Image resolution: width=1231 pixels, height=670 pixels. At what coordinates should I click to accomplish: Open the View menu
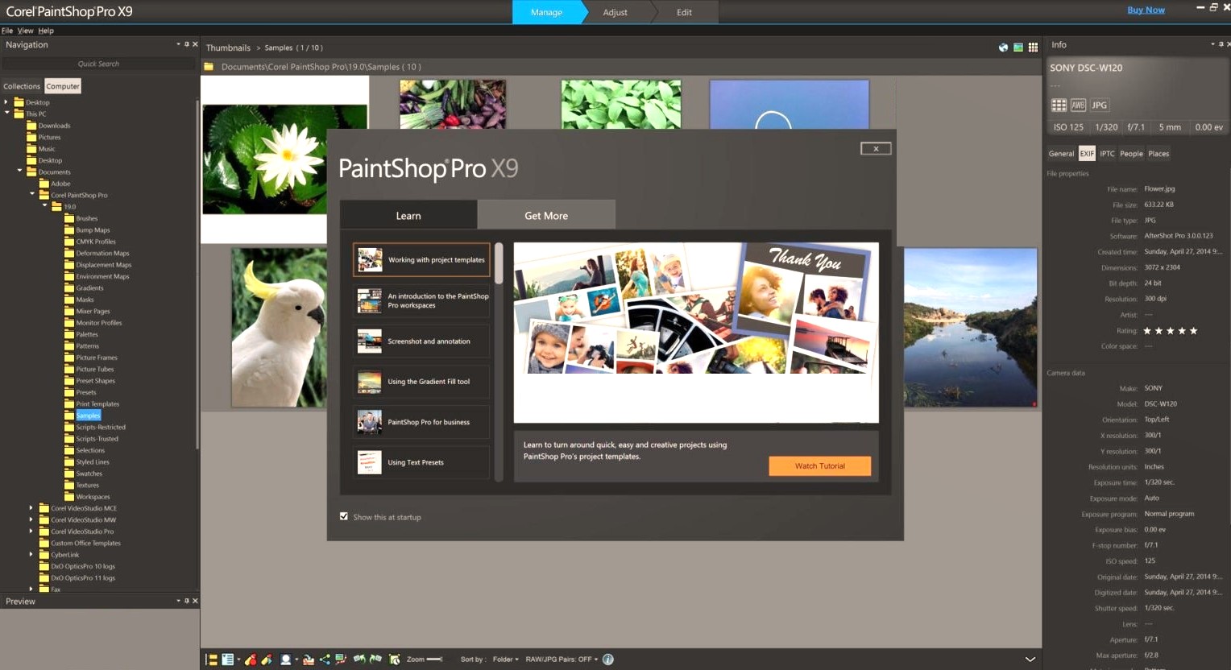pos(26,31)
